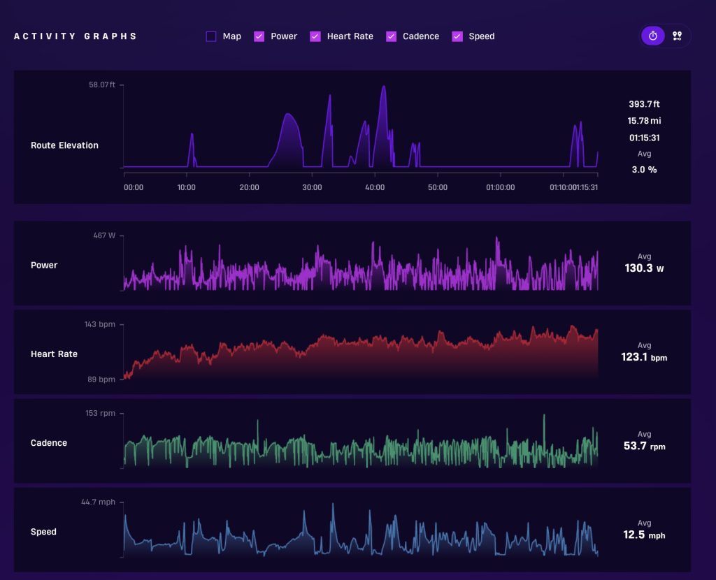Click the Route Elevation graph label
Image resolution: width=716 pixels, height=580 pixels.
[64, 145]
